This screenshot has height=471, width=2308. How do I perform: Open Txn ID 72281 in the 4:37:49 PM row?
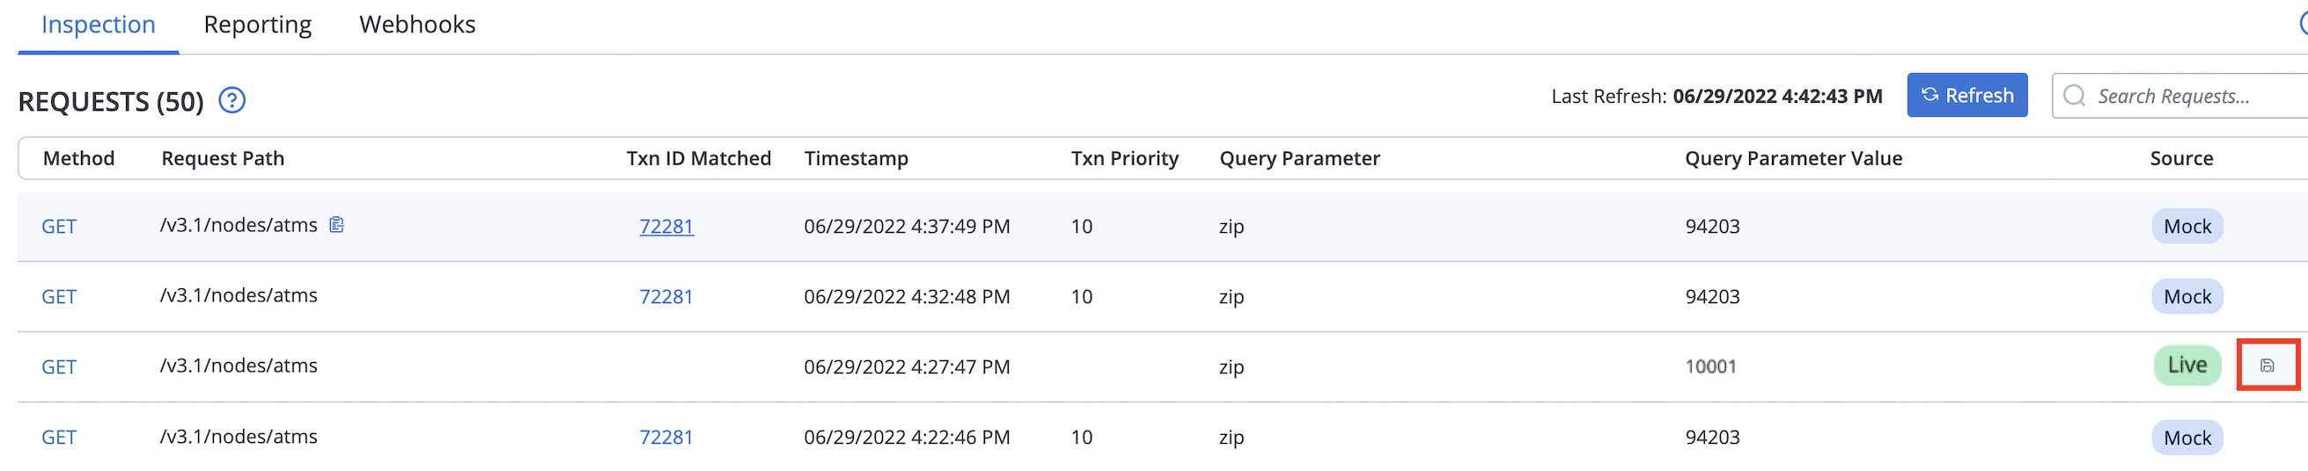pyautogui.click(x=666, y=226)
